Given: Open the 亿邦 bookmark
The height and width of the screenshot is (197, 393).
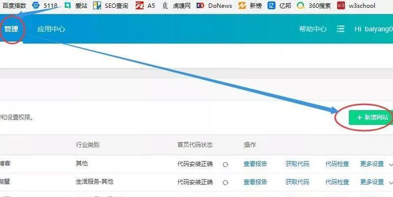Looking at the screenshot, I should (279, 5).
